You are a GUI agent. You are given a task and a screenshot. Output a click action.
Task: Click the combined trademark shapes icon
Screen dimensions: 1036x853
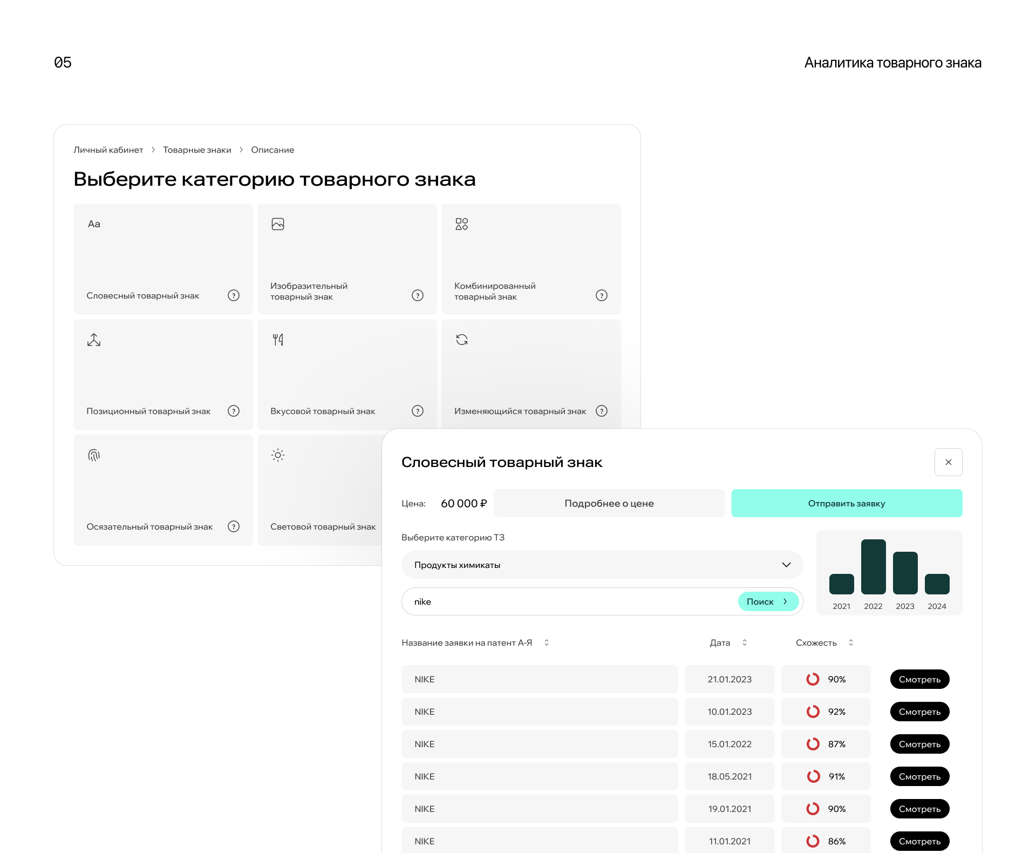(x=462, y=224)
